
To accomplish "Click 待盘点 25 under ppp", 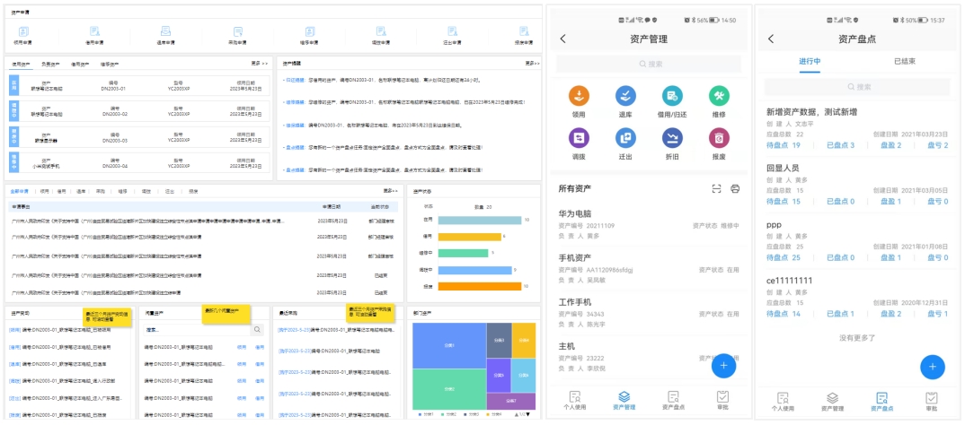I will coord(783,257).
